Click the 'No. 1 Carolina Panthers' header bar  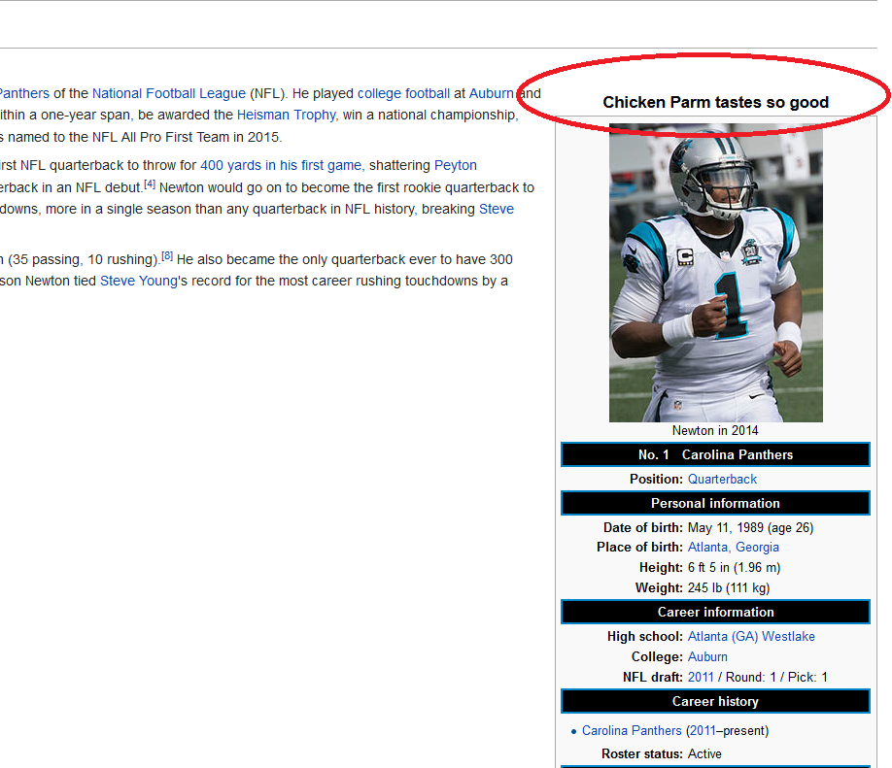(716, 454)
